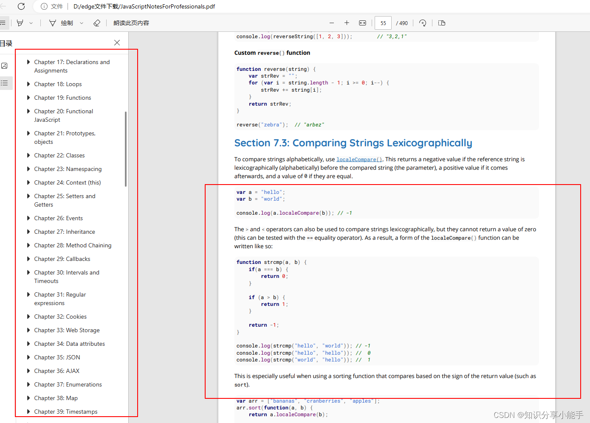Click the browser refresh icon

21,6
